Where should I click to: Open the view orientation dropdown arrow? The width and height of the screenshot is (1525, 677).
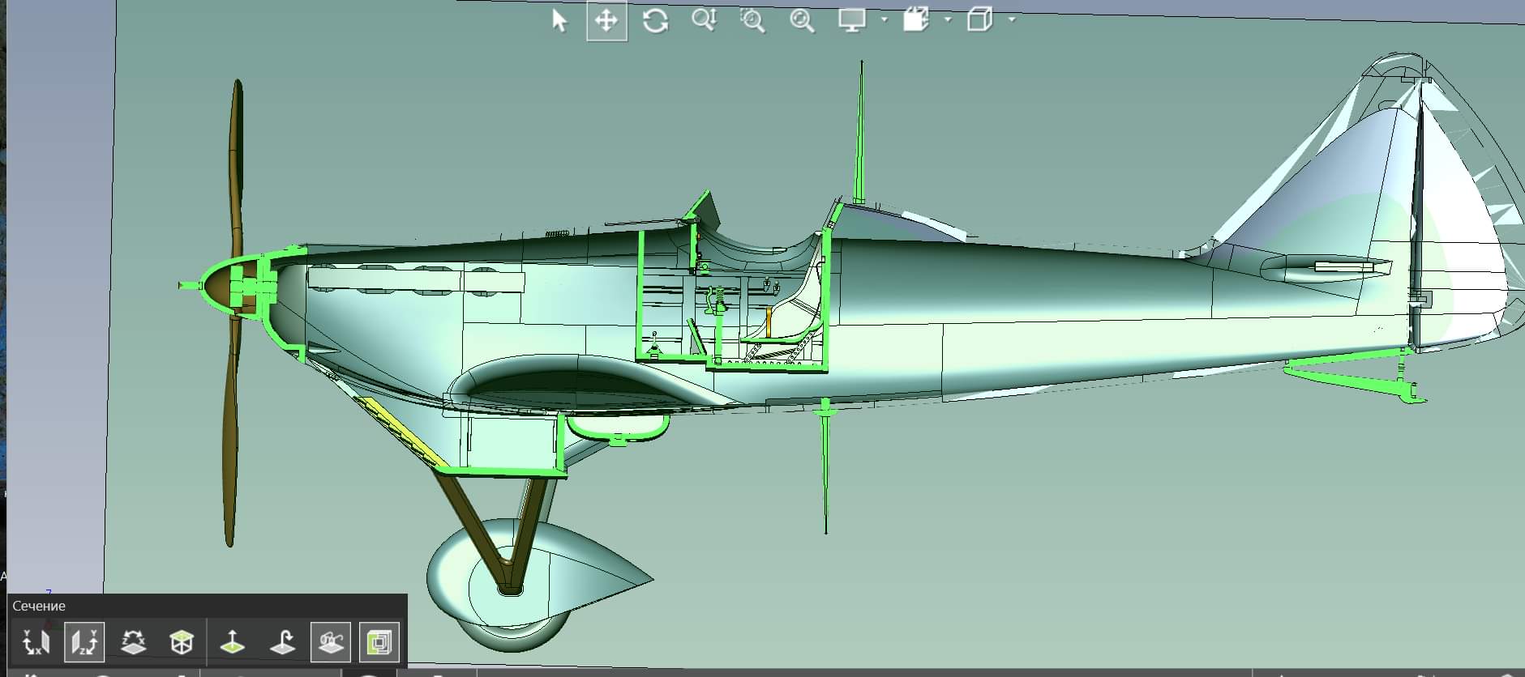(948, 19)
